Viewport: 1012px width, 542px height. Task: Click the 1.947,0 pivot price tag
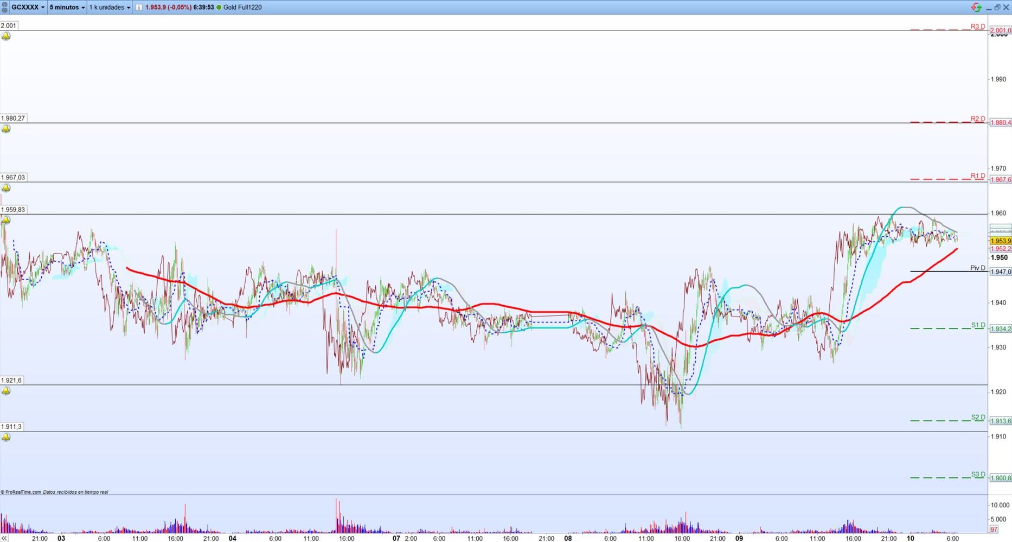pos(1001,272)
